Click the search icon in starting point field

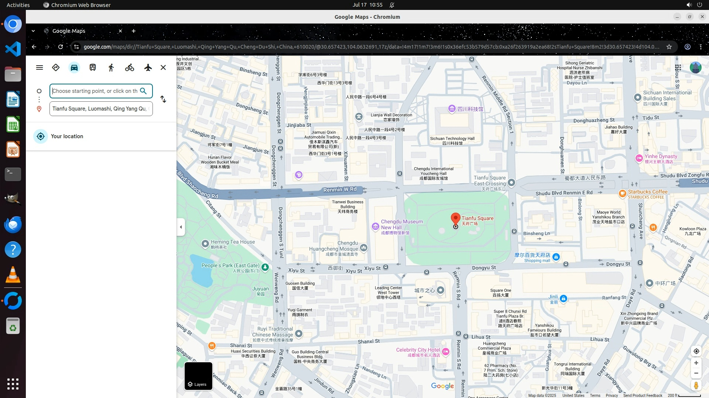click(144, 91)
